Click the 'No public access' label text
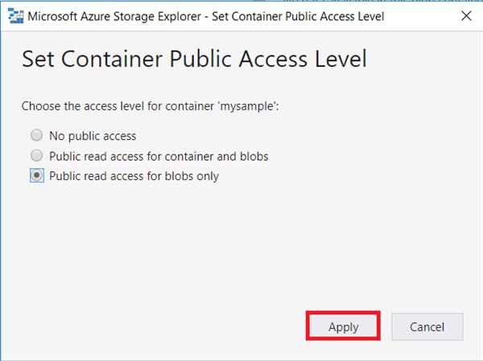 pos(93,136)
